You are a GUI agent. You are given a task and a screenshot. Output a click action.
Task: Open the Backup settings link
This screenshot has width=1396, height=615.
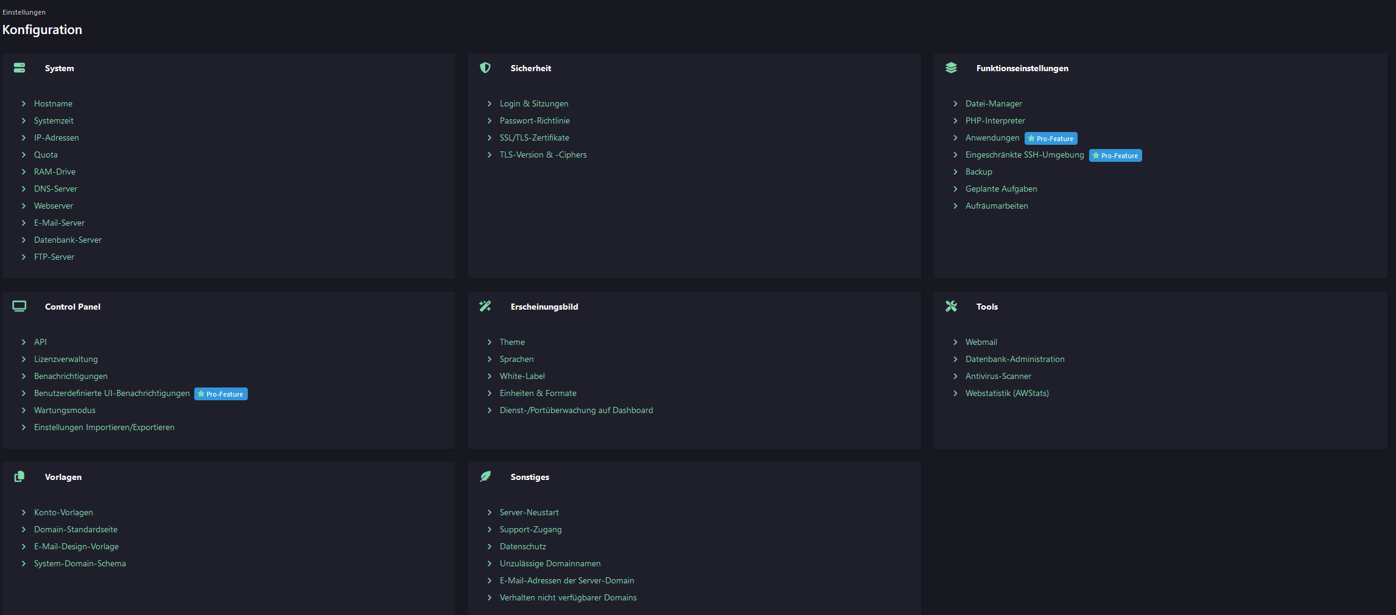[978, 172]
